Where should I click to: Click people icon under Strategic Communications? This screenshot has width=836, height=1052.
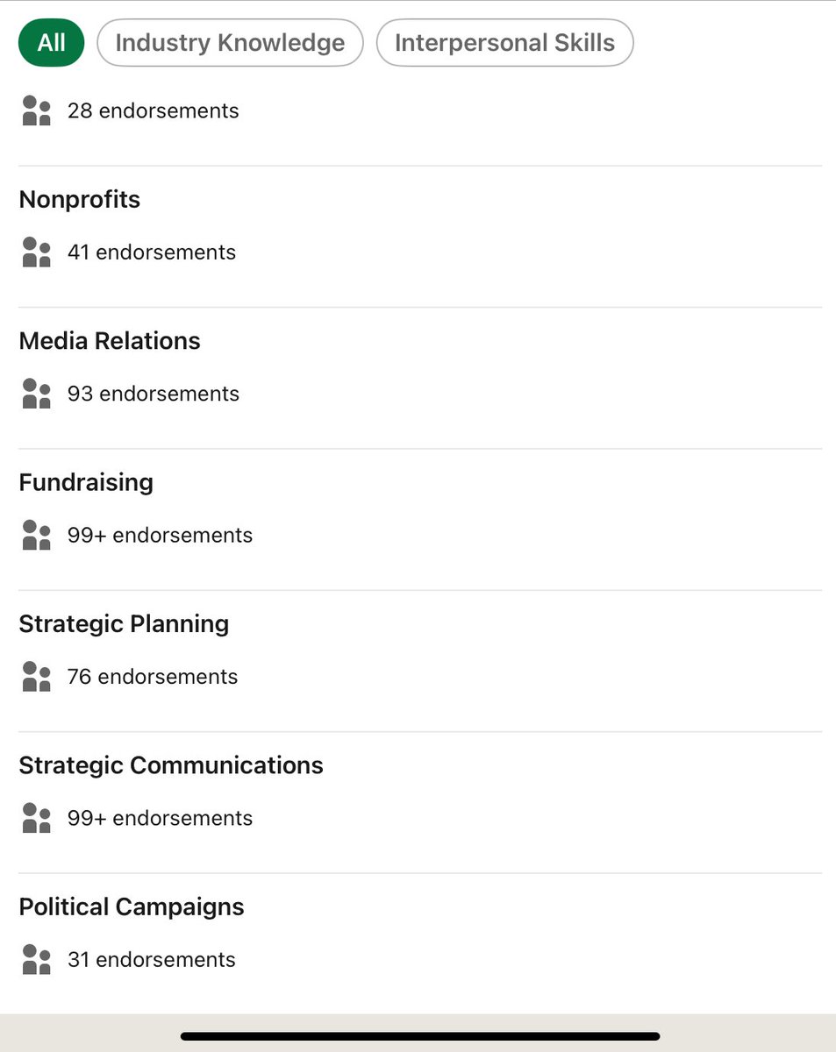click(37, 818)
